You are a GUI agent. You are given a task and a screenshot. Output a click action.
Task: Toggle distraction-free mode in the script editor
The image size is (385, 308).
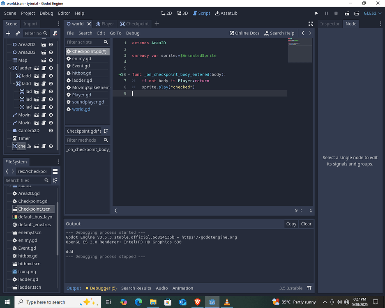[x=311, y=23]
